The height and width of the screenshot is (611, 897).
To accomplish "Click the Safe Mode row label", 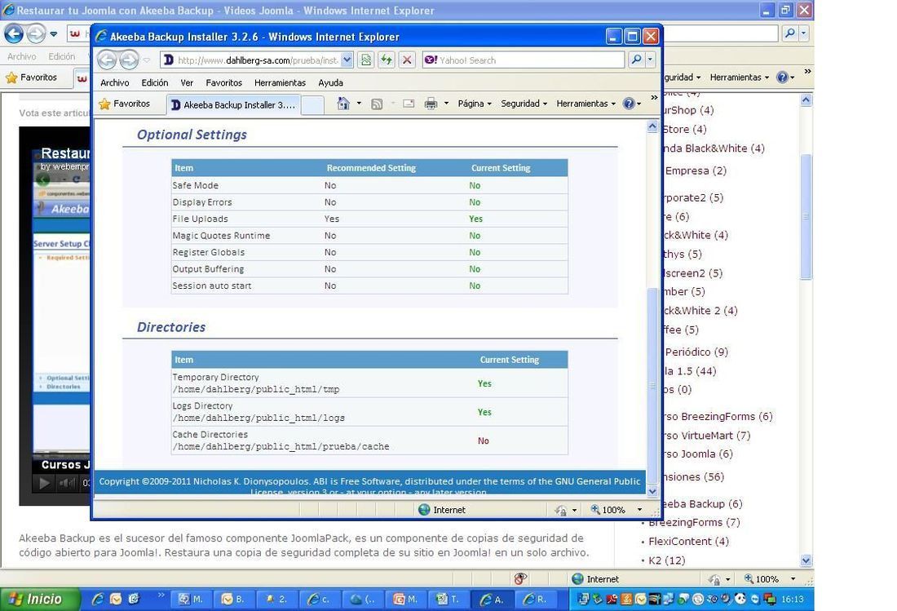I will (195, 185).
